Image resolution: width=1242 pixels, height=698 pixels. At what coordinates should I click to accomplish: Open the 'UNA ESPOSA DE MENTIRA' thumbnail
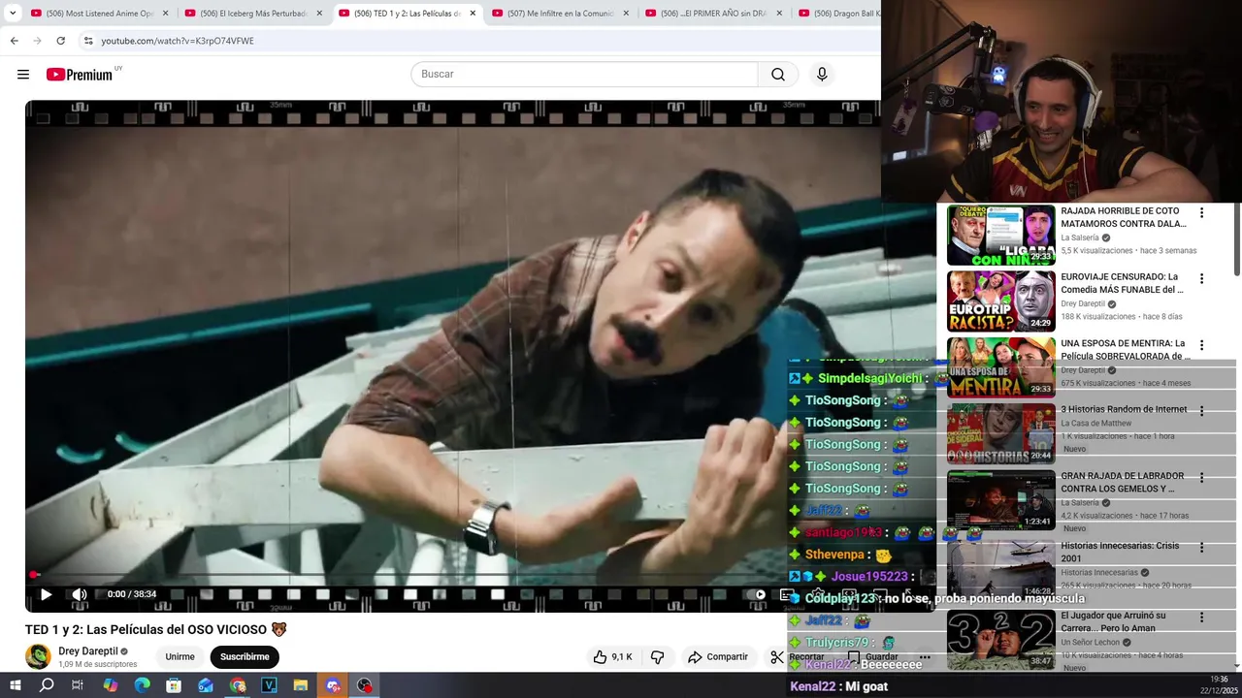pos(1000,366)
